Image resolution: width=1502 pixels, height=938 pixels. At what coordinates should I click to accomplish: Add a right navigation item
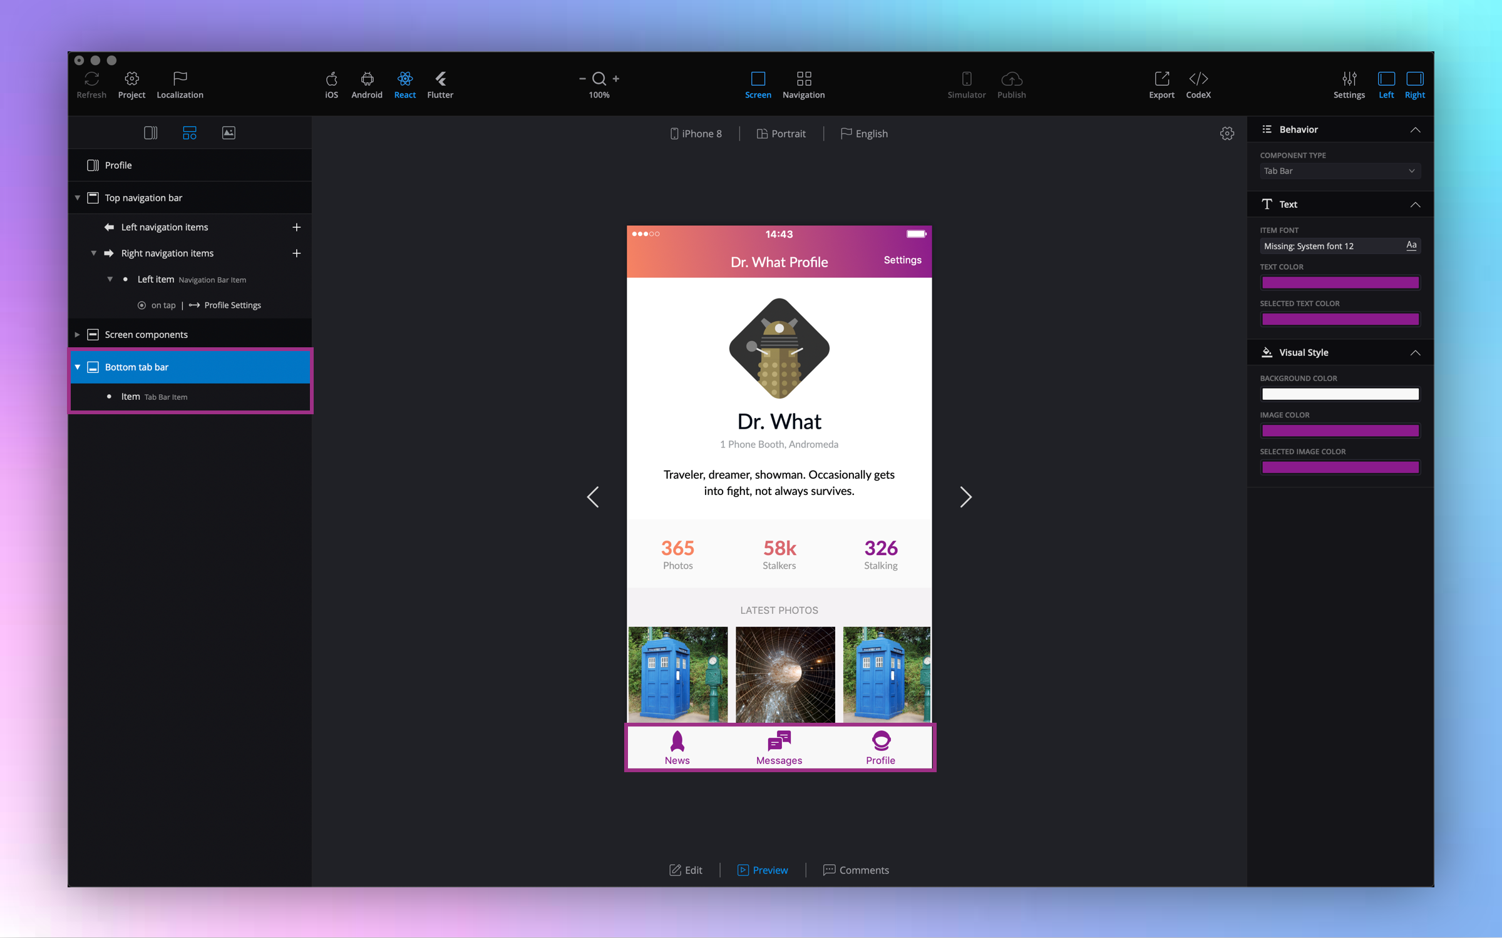(297, 253)
